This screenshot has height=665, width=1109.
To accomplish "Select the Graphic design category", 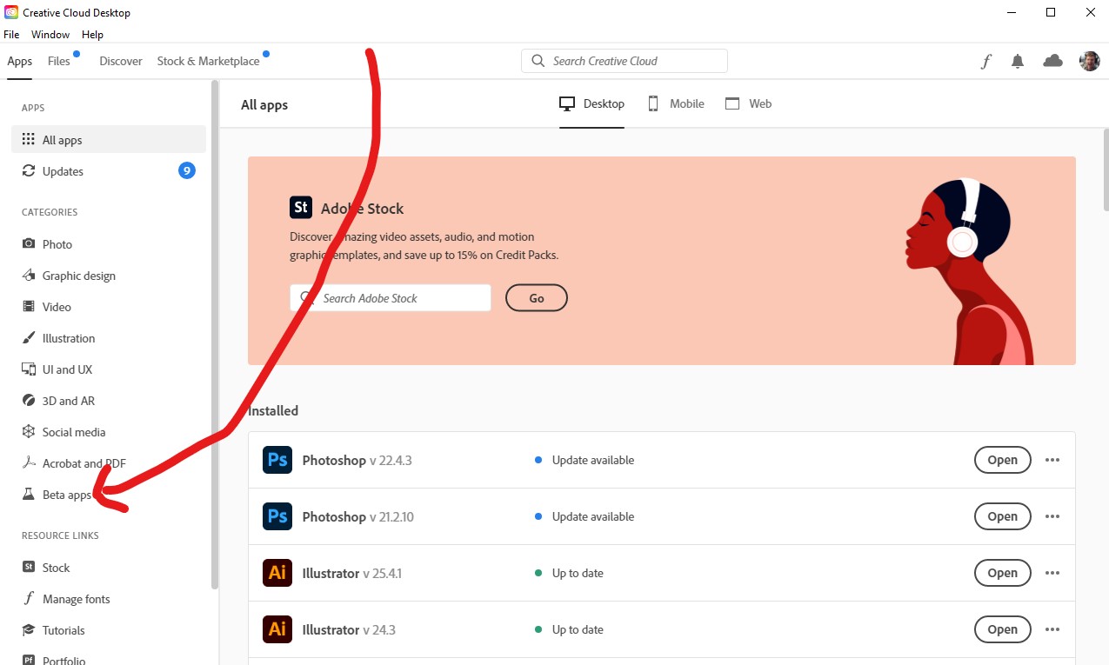I will pyautogui.click(x=79, y=276).
